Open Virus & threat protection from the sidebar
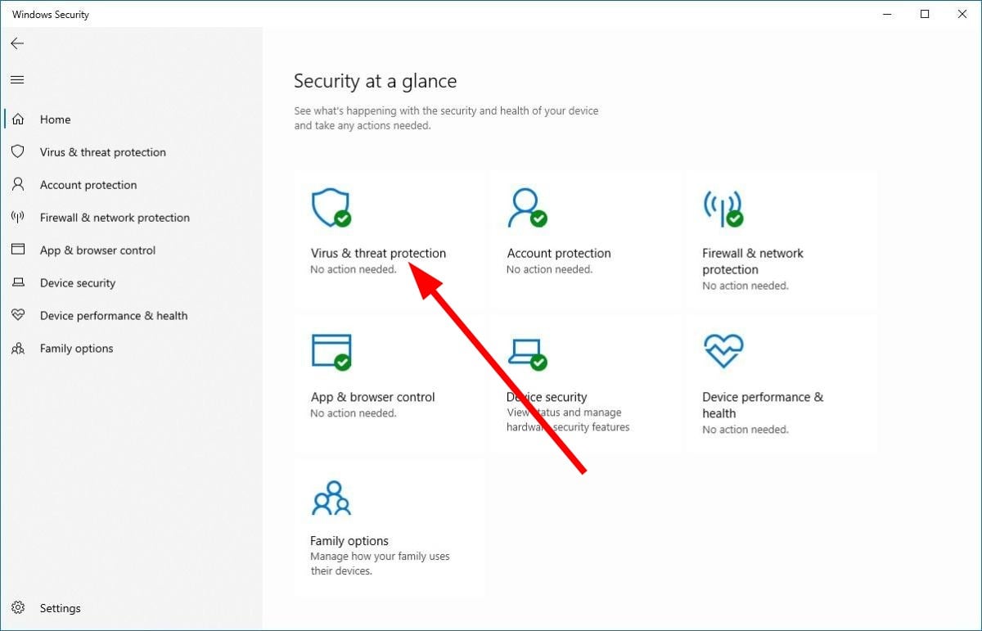The width and height of the screenshot is (982, 631). (x=102, y=152)
